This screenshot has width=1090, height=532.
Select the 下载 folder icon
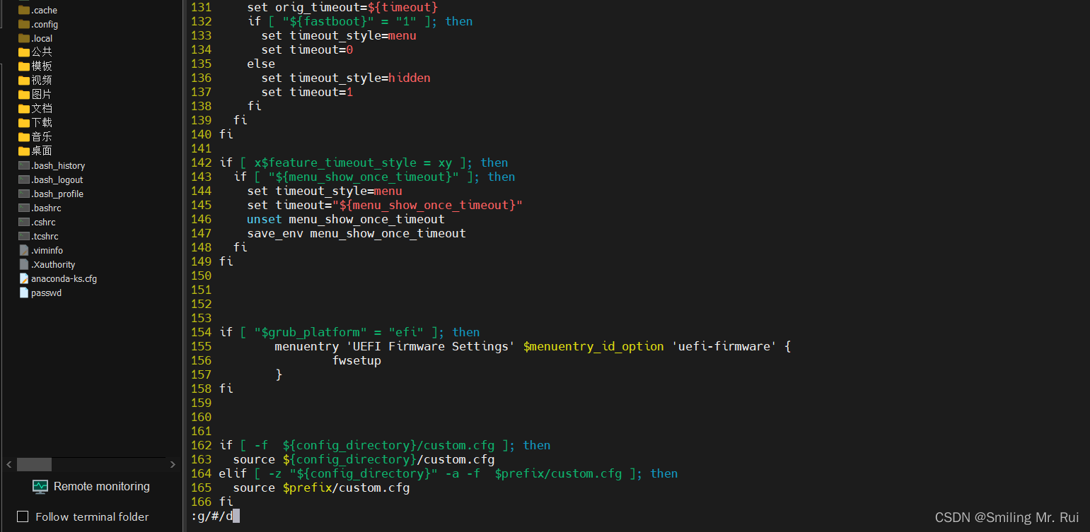pyautogui.click(x=24, y=122)
